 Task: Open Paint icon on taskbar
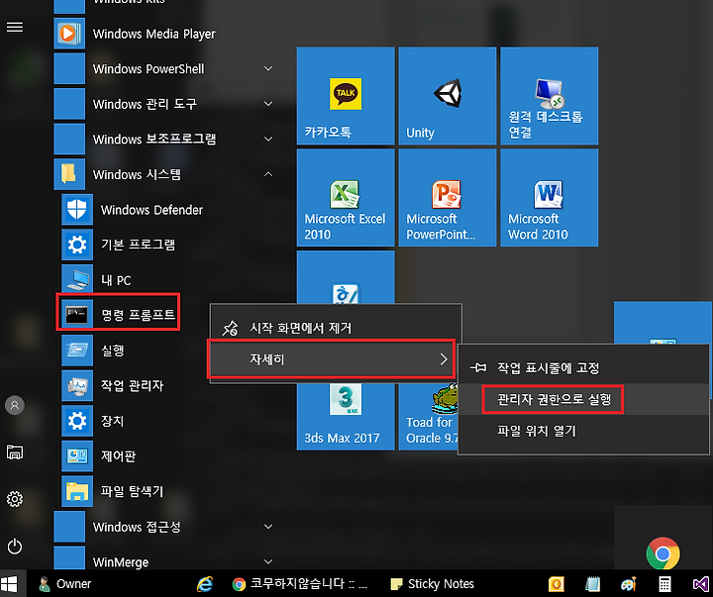629,584
